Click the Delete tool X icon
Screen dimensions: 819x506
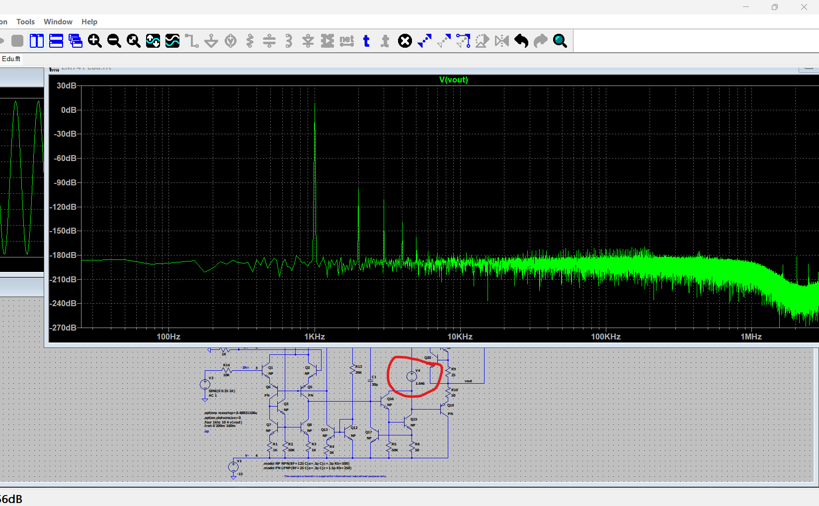[405, 41]
